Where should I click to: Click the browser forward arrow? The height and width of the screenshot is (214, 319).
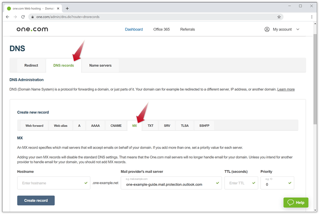pos(15,17)
